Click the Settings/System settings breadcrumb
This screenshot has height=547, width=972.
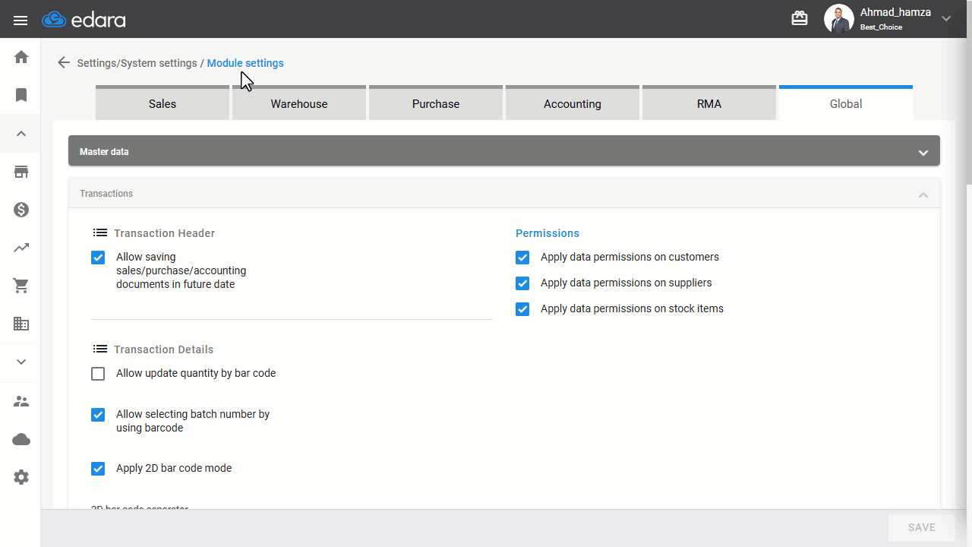(x=137, y=63)
